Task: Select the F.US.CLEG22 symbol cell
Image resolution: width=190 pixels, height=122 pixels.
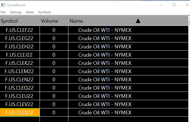Action: click(20, 38)
